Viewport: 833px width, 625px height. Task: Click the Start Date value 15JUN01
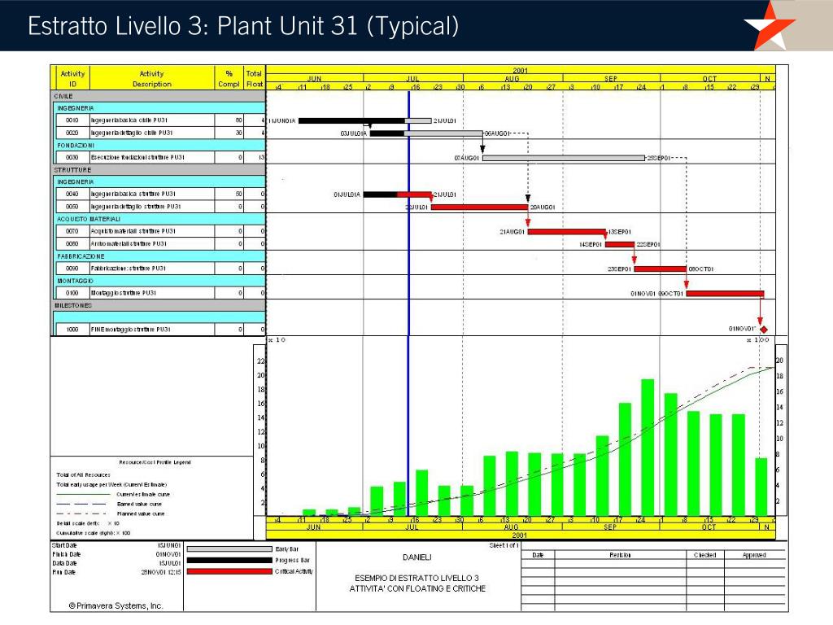pos(169,545)
